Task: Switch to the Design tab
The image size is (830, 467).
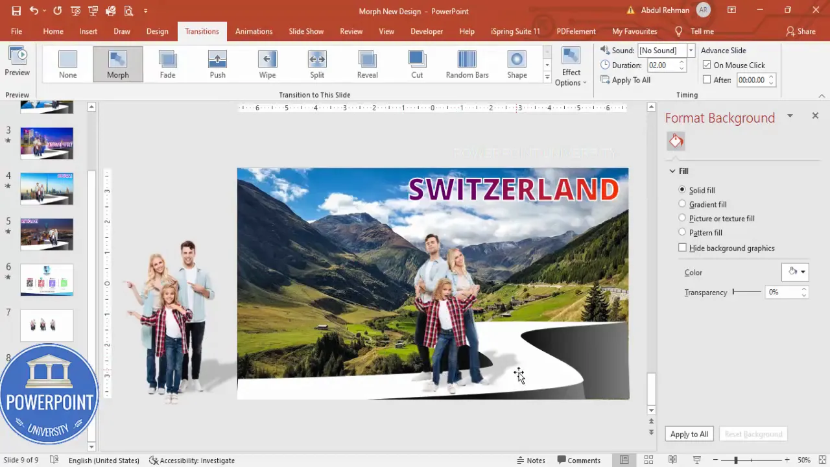Action: tap(157, 31)
